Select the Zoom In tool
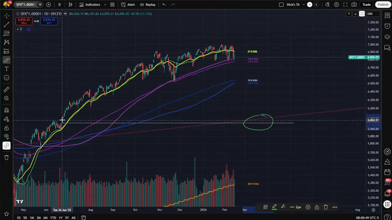 6,98
